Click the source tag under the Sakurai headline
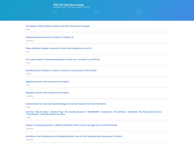The height and width of the screenshot is (145, 194). [30, 129]
